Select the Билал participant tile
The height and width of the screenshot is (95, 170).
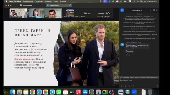coord(87,13)
